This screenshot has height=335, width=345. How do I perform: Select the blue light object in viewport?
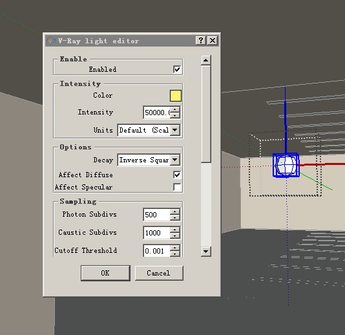tap(286, 165)
